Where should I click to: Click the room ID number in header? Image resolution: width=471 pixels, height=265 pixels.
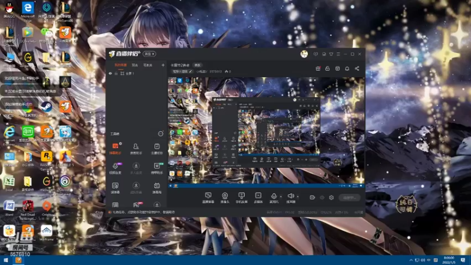215,71
